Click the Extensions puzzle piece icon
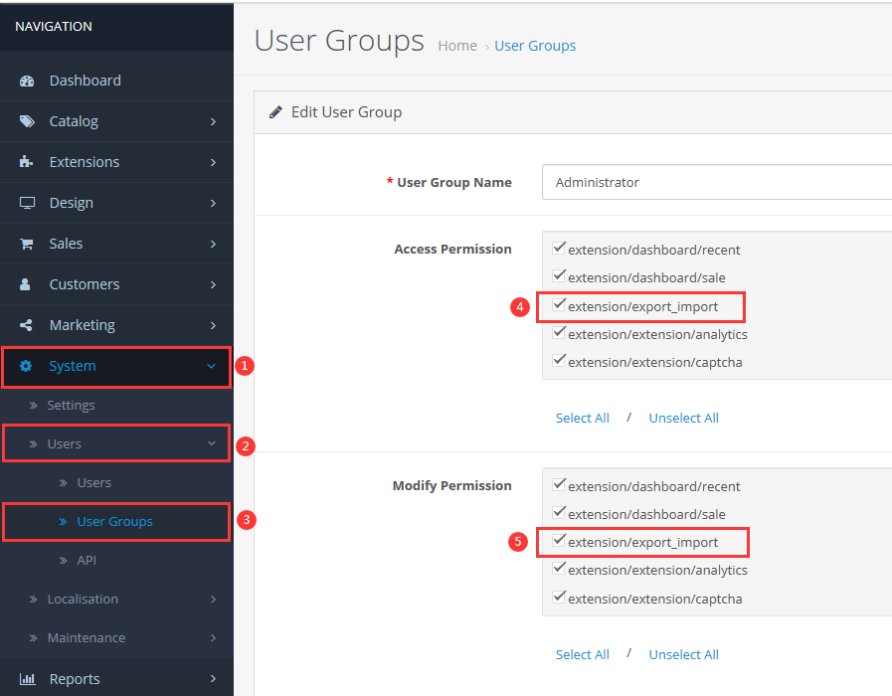Image resolution: width=892 pixels, height=696 pixels. 26,162
